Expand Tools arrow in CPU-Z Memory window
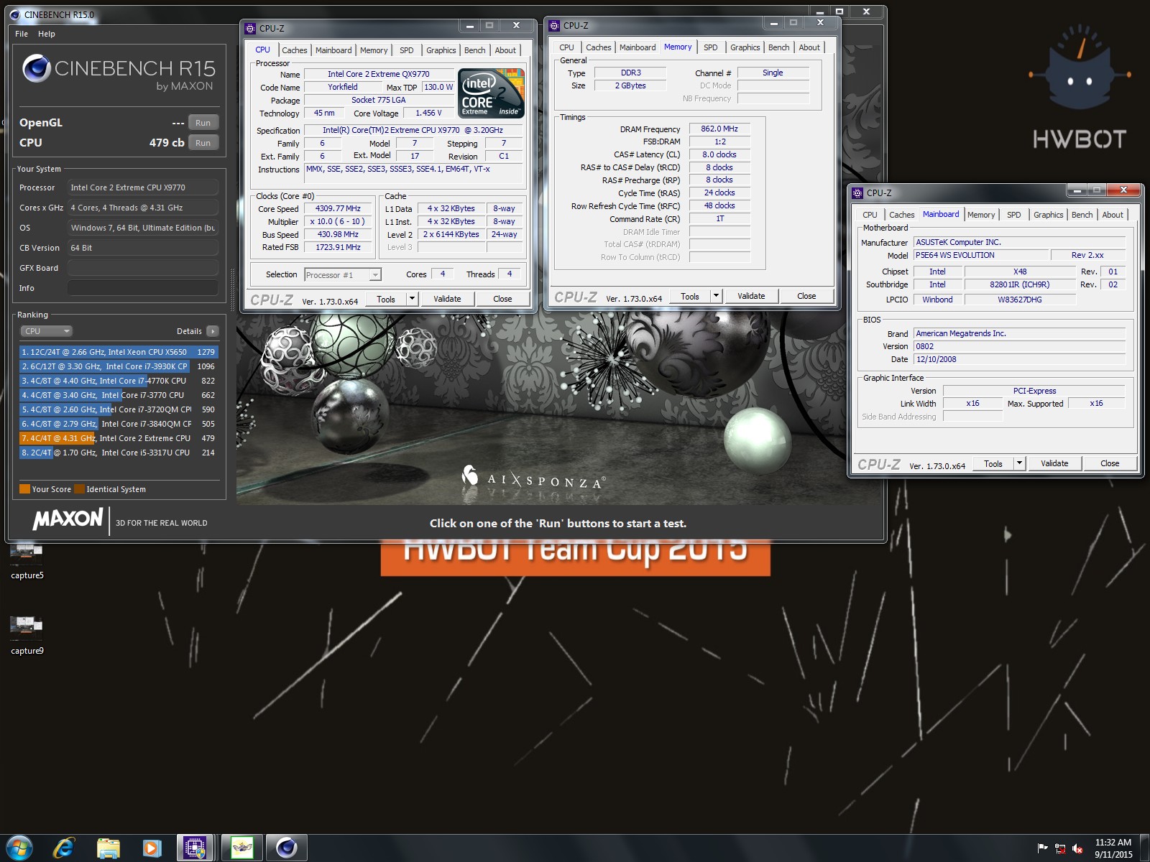The width and height of the screenshot is (1150, 862). coord(716,296)
